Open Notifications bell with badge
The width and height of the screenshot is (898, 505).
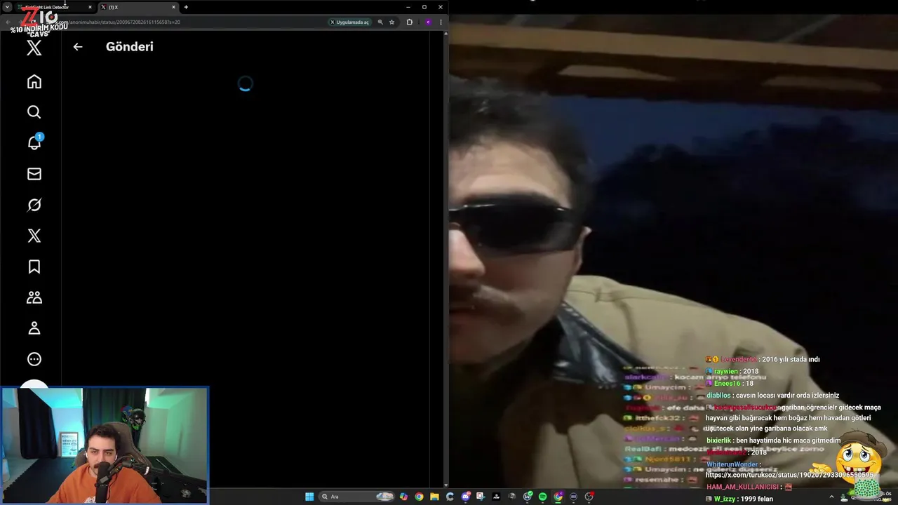click(34, 142)
